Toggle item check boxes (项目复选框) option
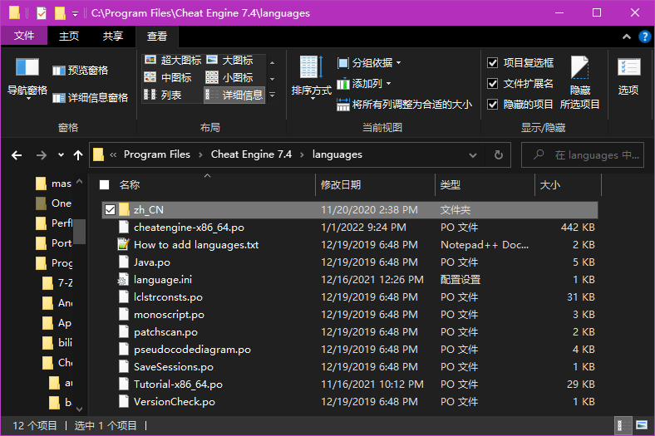Image resolution: width=655 pixels, height=436 pixels. pyautogui.click(x=493, y=63)
